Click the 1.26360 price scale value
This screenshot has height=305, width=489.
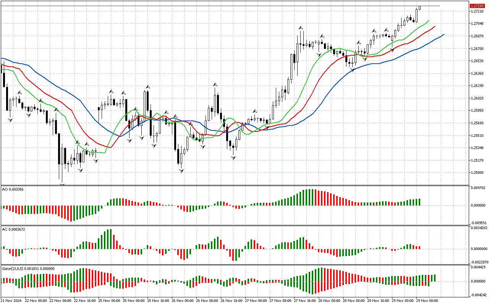click(x=477, y=74)
